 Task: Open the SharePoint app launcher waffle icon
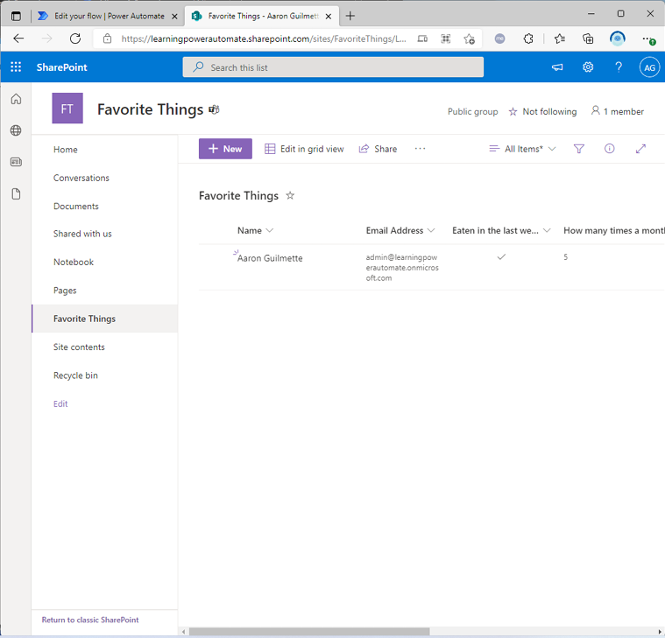(x=16, y=67)
